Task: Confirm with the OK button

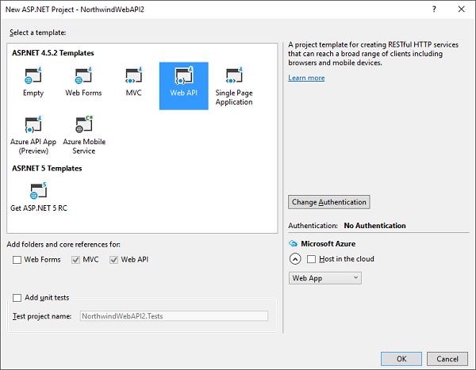Action: click(401, 359)
